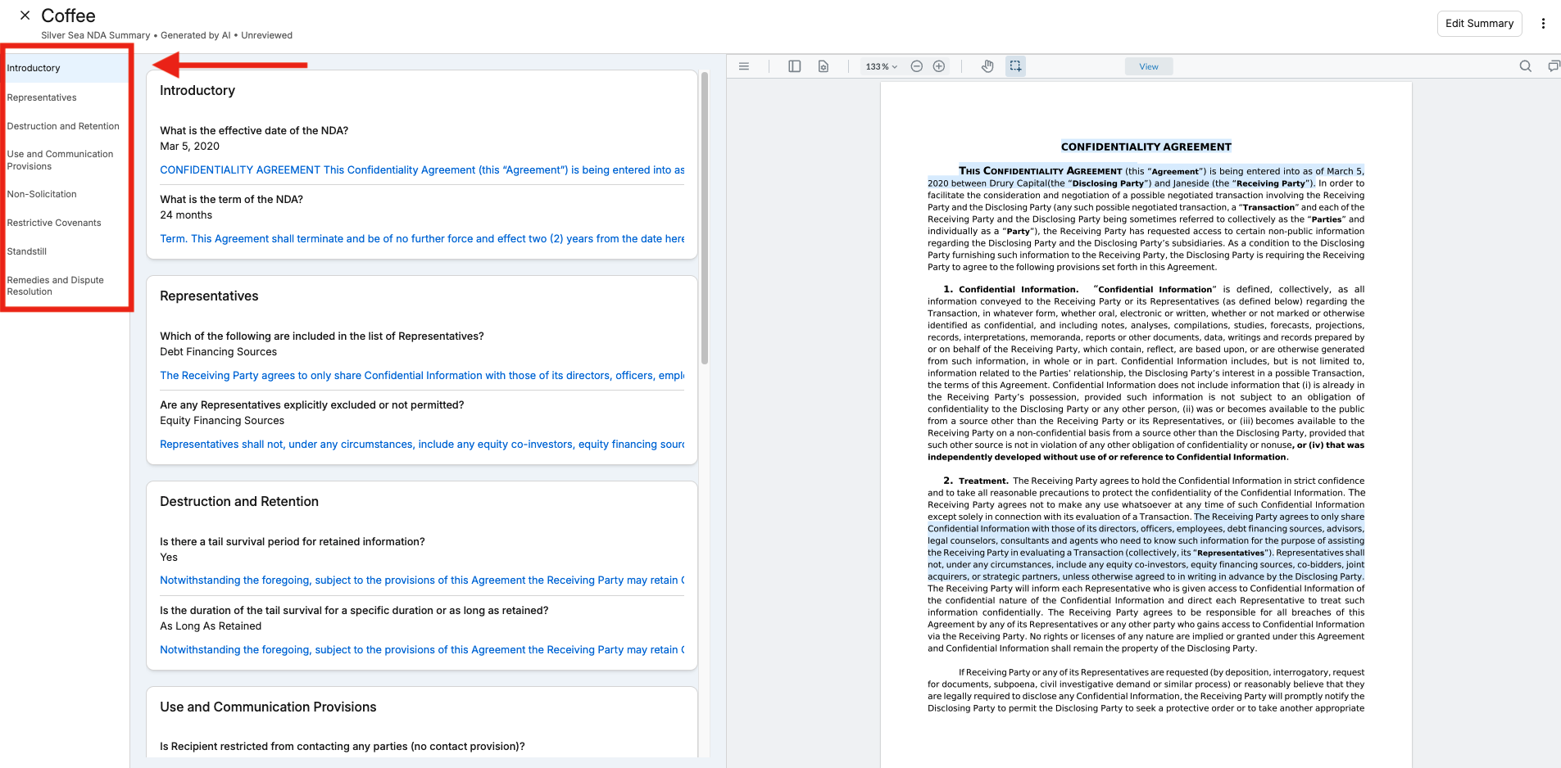Image resolution: width=1561 pixels, height=768 pixels.
Task: Open the three-dot more options menu
Action: coord(1543,24)
